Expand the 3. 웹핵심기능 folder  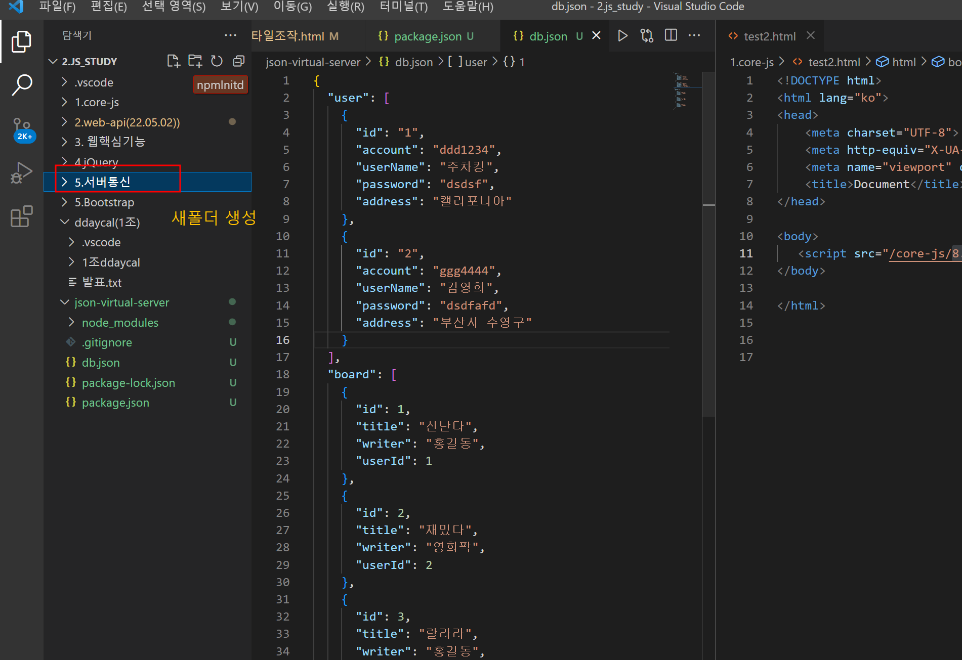coord(64,141)
